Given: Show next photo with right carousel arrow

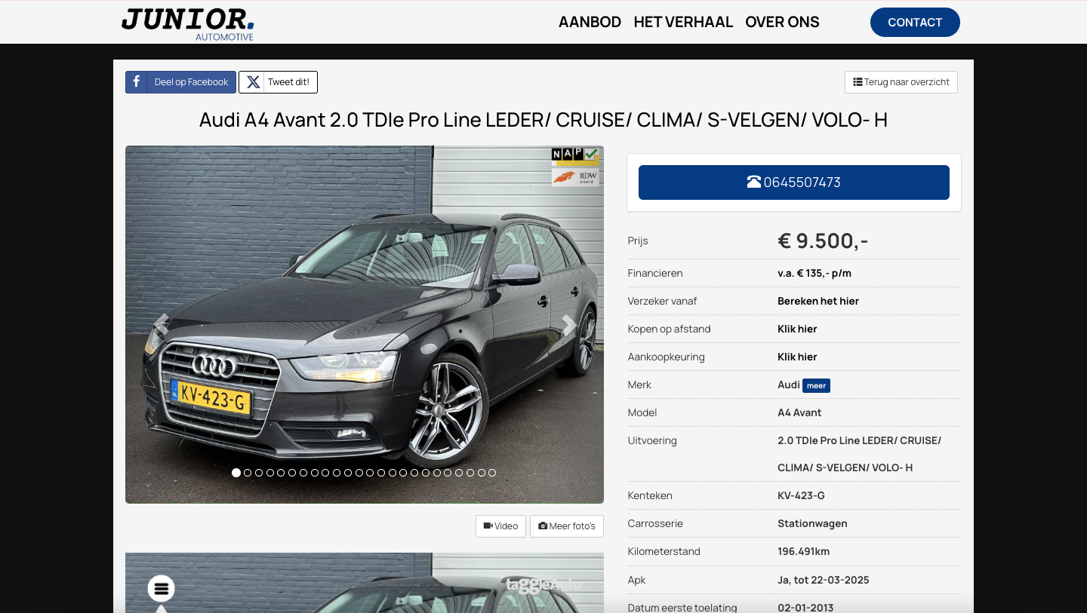Looking at the screenshot, I should [569, 326].
